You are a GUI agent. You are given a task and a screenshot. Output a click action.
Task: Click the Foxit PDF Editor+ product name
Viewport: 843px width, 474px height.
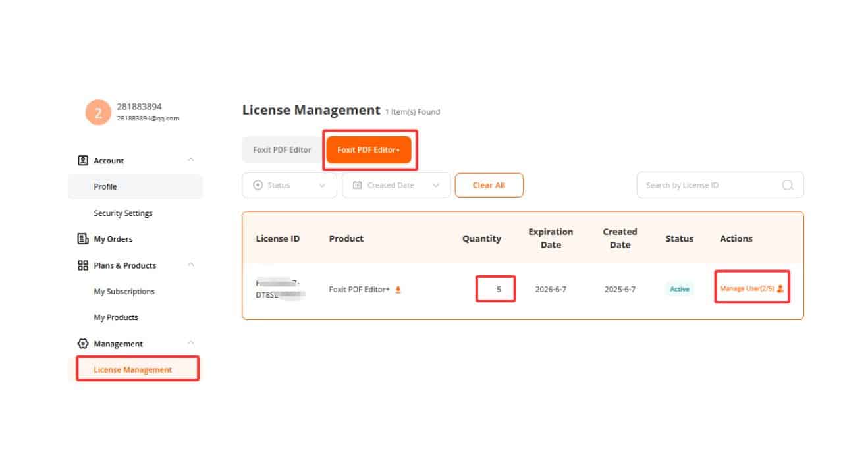click(360, 289)
